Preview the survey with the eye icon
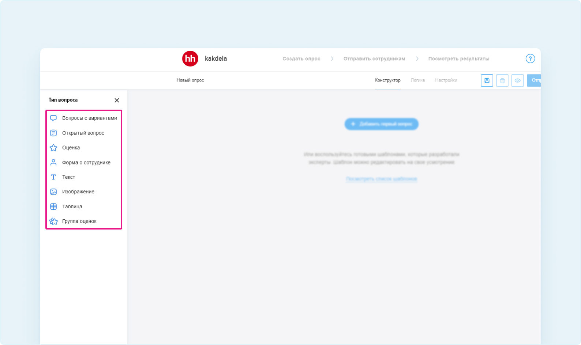Image resolution: width=581 pixels, height=345 pixels. click(x=517, y=80)
